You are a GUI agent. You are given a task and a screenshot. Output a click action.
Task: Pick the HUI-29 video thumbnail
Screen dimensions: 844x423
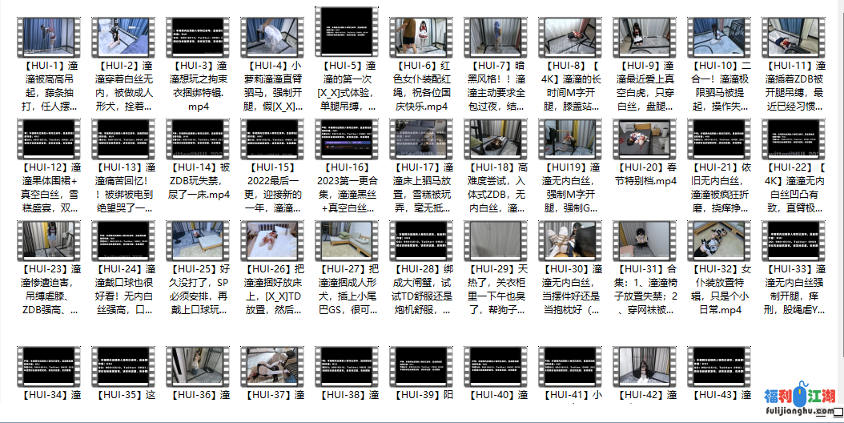point(498,242)
